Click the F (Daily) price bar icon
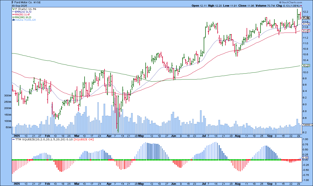The image size is (313, 186). (13, 9)
